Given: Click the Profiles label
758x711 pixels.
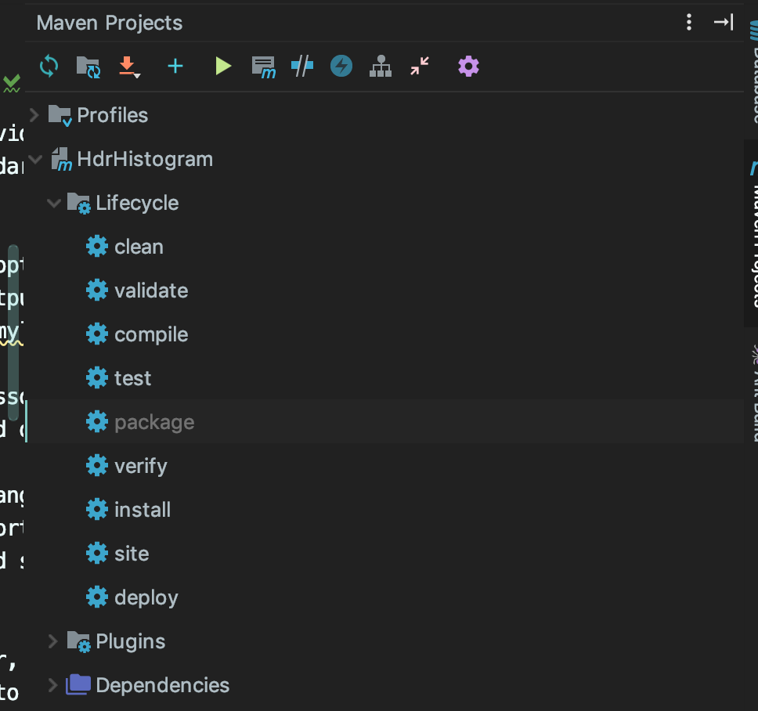Looking at the screenshot, I should coord(112,116).
